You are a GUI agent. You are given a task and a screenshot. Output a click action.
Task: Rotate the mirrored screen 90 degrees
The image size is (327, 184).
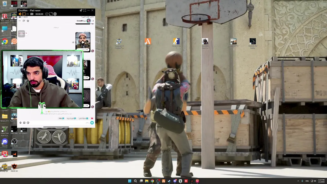[47, 14]
